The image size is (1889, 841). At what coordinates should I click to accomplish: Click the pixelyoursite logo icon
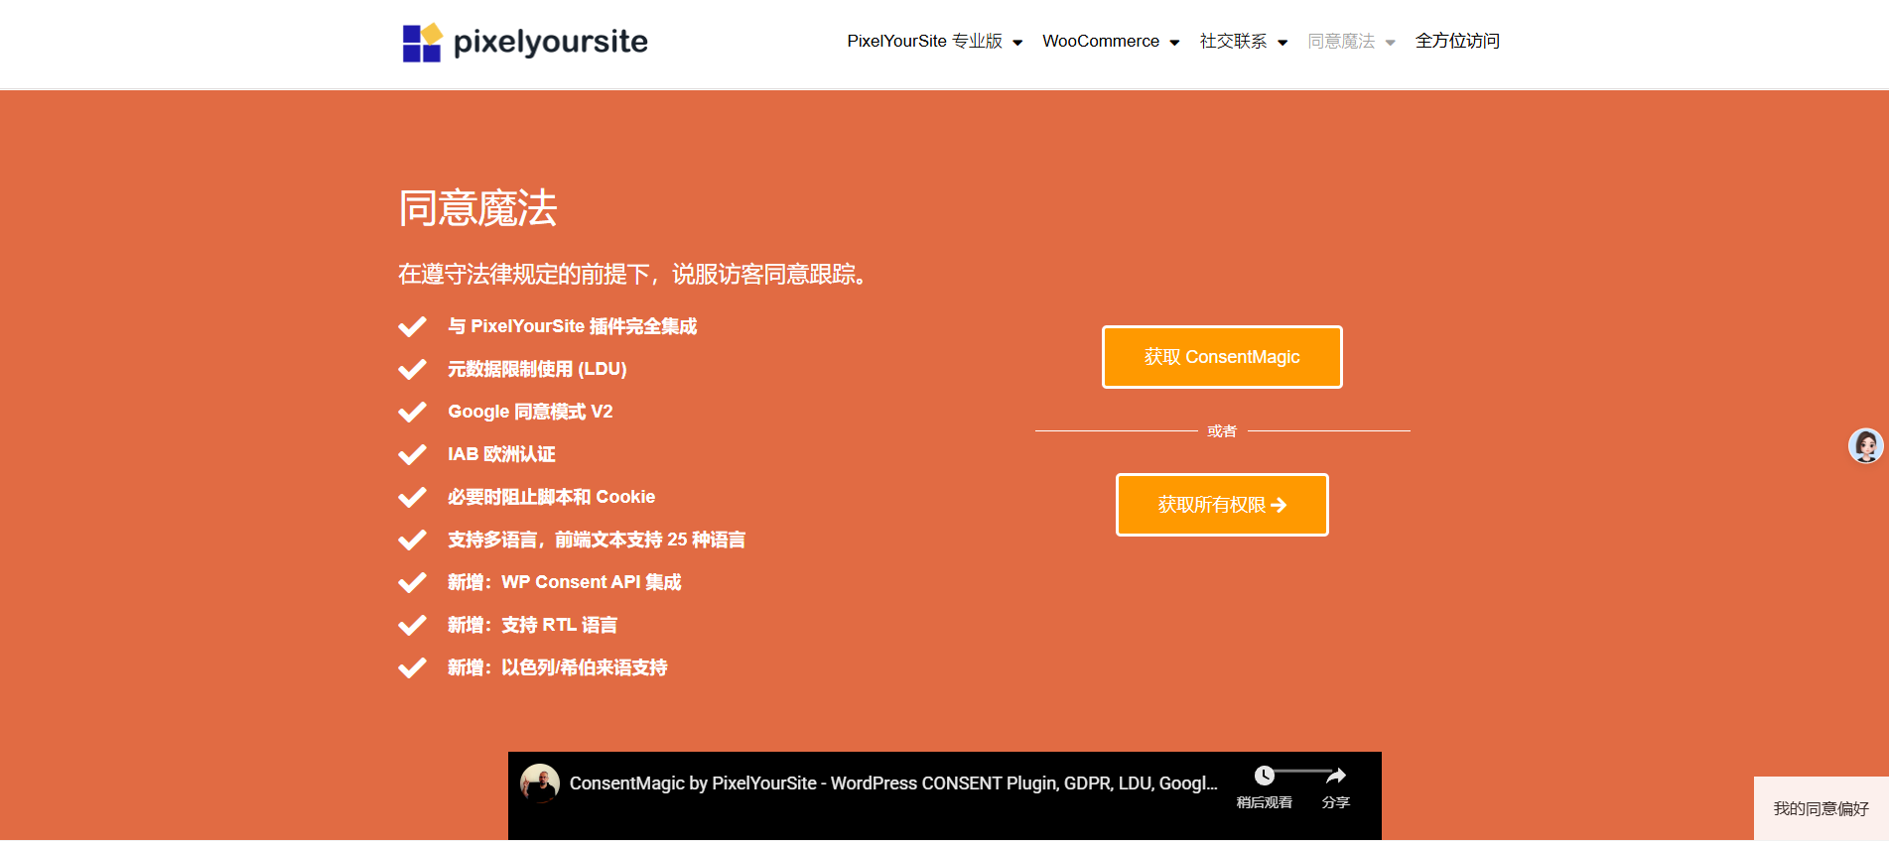pos(422,43)
